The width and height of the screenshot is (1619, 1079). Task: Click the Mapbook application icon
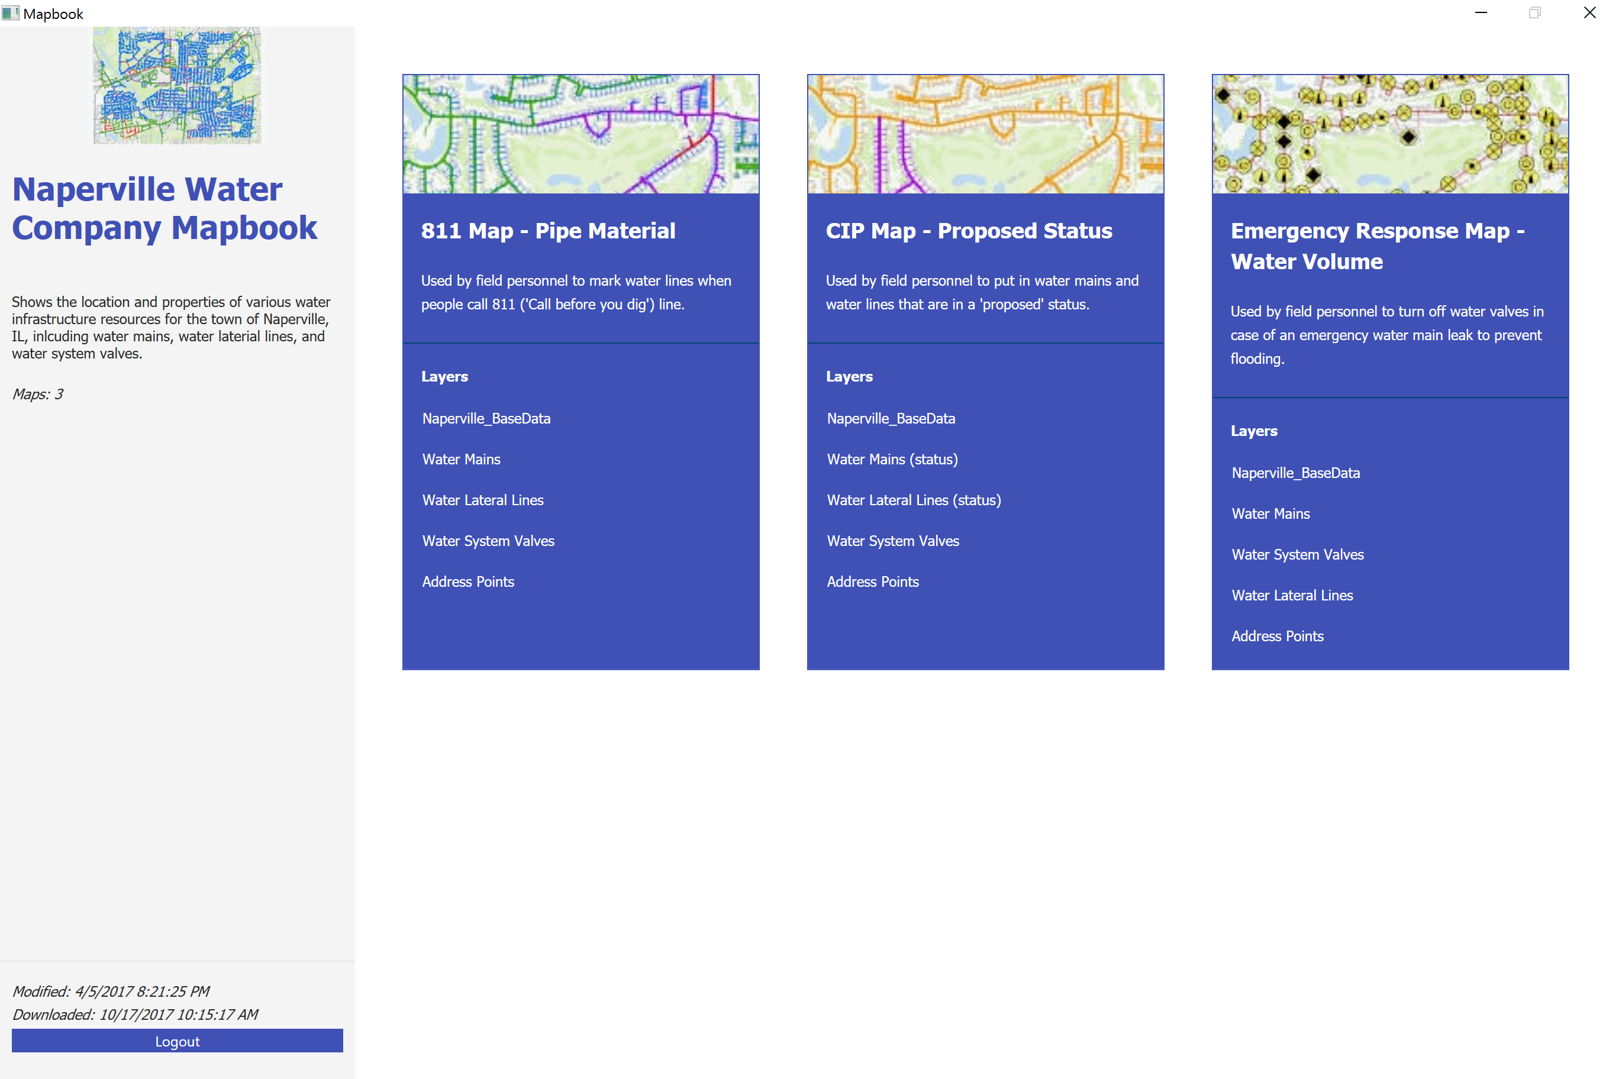tap(11, 12)
